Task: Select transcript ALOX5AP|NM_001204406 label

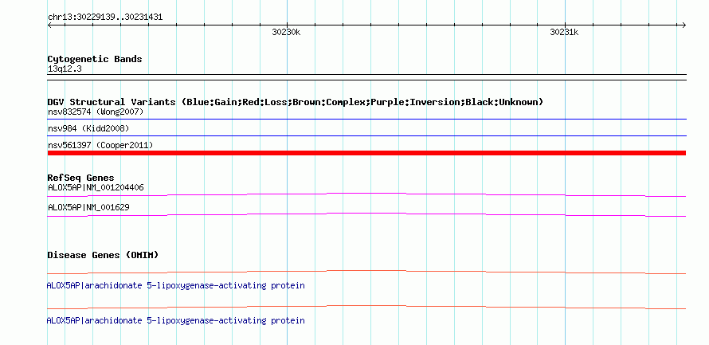Action: [96, 187]
